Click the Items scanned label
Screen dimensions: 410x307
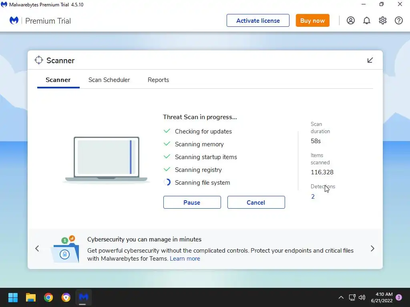pyautogui.click(x=320, y=159)
